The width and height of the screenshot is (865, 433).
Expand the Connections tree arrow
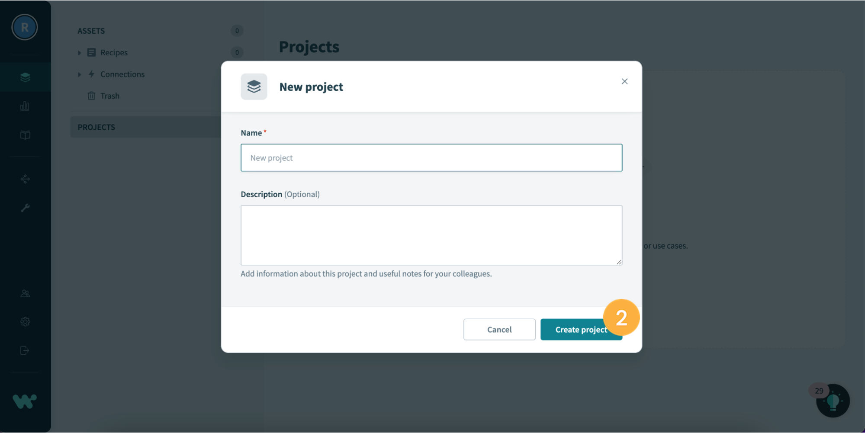pos(79,74)
